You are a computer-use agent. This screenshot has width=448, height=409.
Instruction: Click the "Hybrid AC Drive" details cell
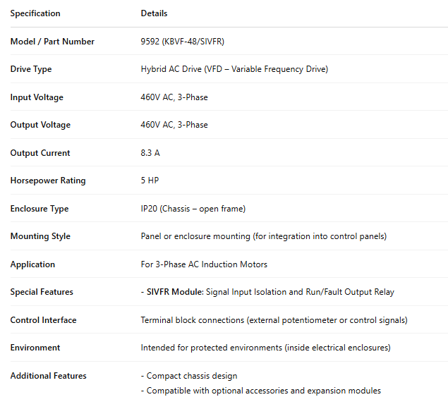(x=234, y=69)
